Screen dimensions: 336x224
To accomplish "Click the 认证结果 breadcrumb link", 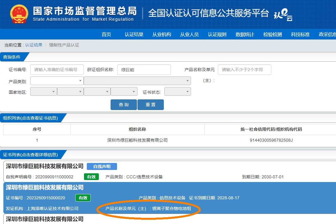I will (x=34, y=45).
